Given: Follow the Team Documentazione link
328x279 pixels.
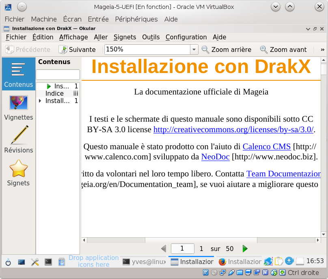Looking at the screenshot, I should click(x=283, y=174).
